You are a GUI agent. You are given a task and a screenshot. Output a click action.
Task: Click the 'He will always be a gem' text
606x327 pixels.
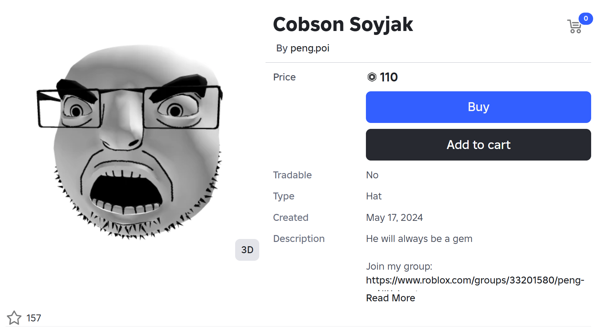[x=419, y=239]
